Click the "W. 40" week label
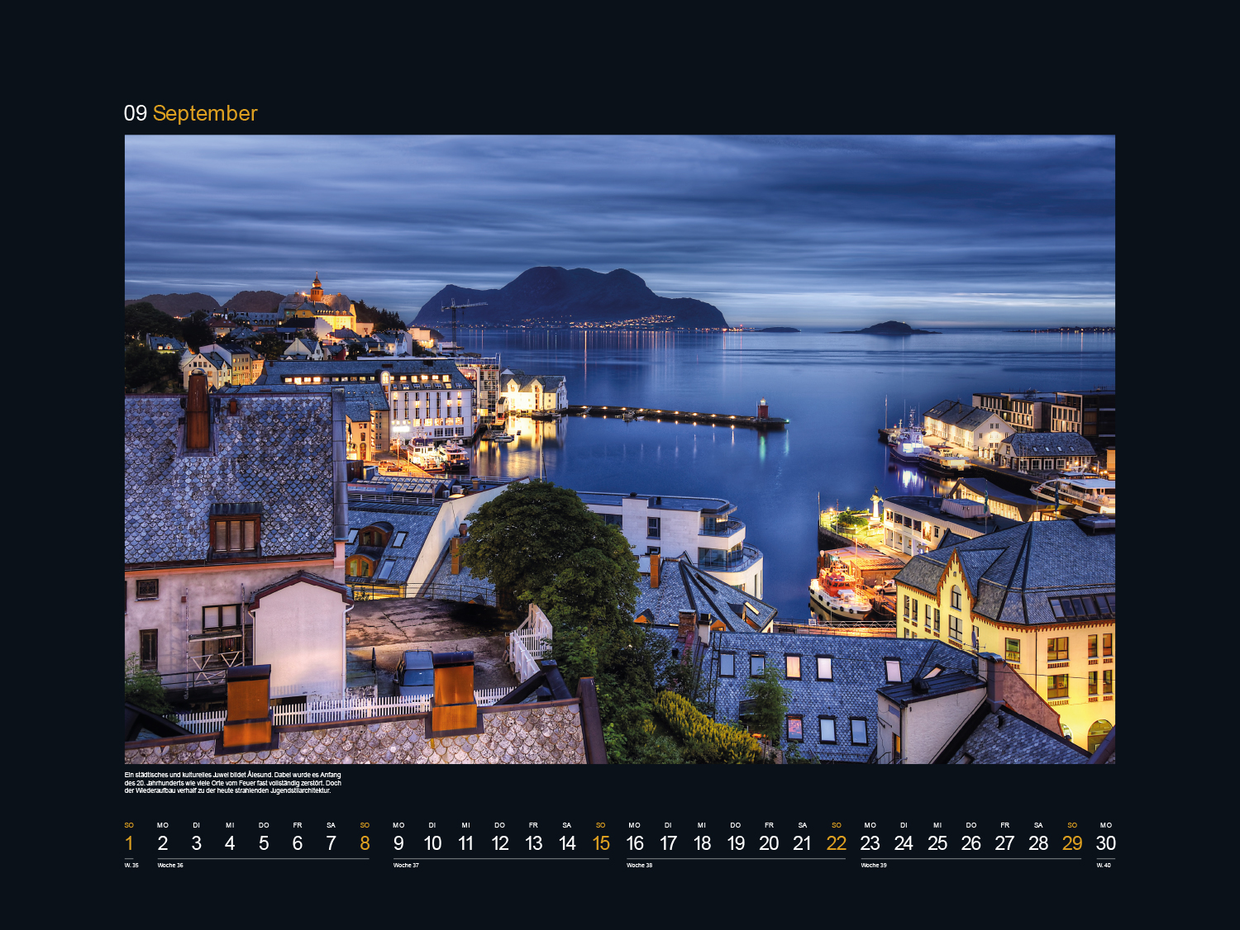The image size is (1240, 930). pyautogui.click(x=1104, y=866)
